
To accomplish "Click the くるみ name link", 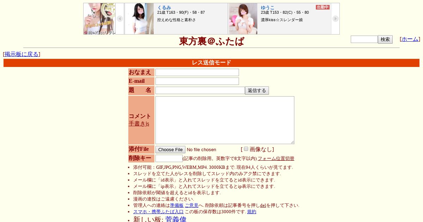I will [x=164, y=7].
